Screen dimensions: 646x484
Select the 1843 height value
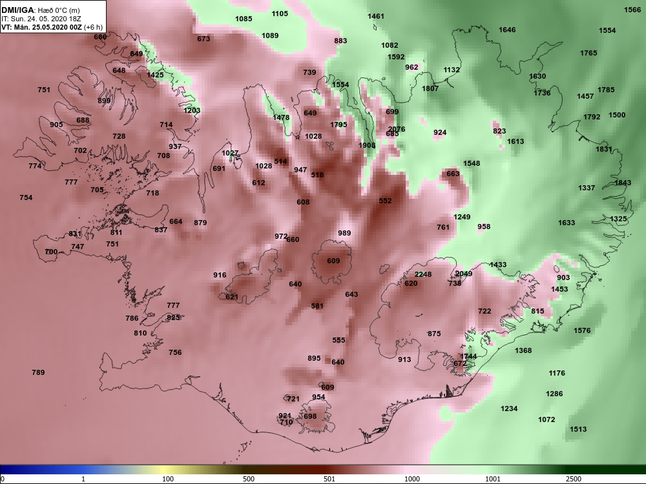click(x=623, y=183)
